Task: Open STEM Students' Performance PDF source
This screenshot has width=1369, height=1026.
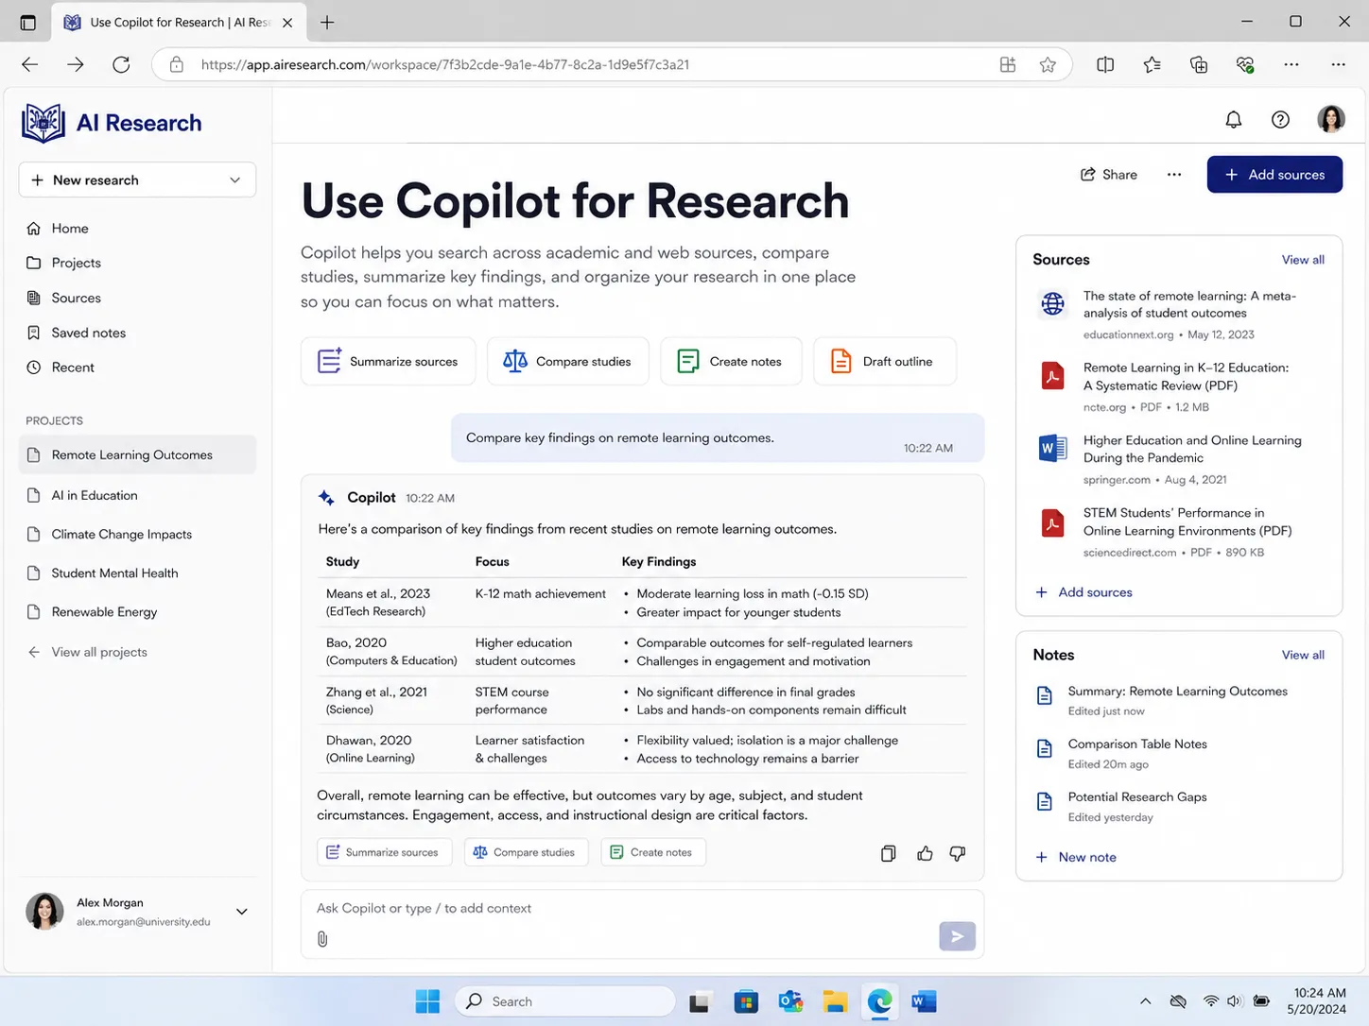Action: point(1178,532)
